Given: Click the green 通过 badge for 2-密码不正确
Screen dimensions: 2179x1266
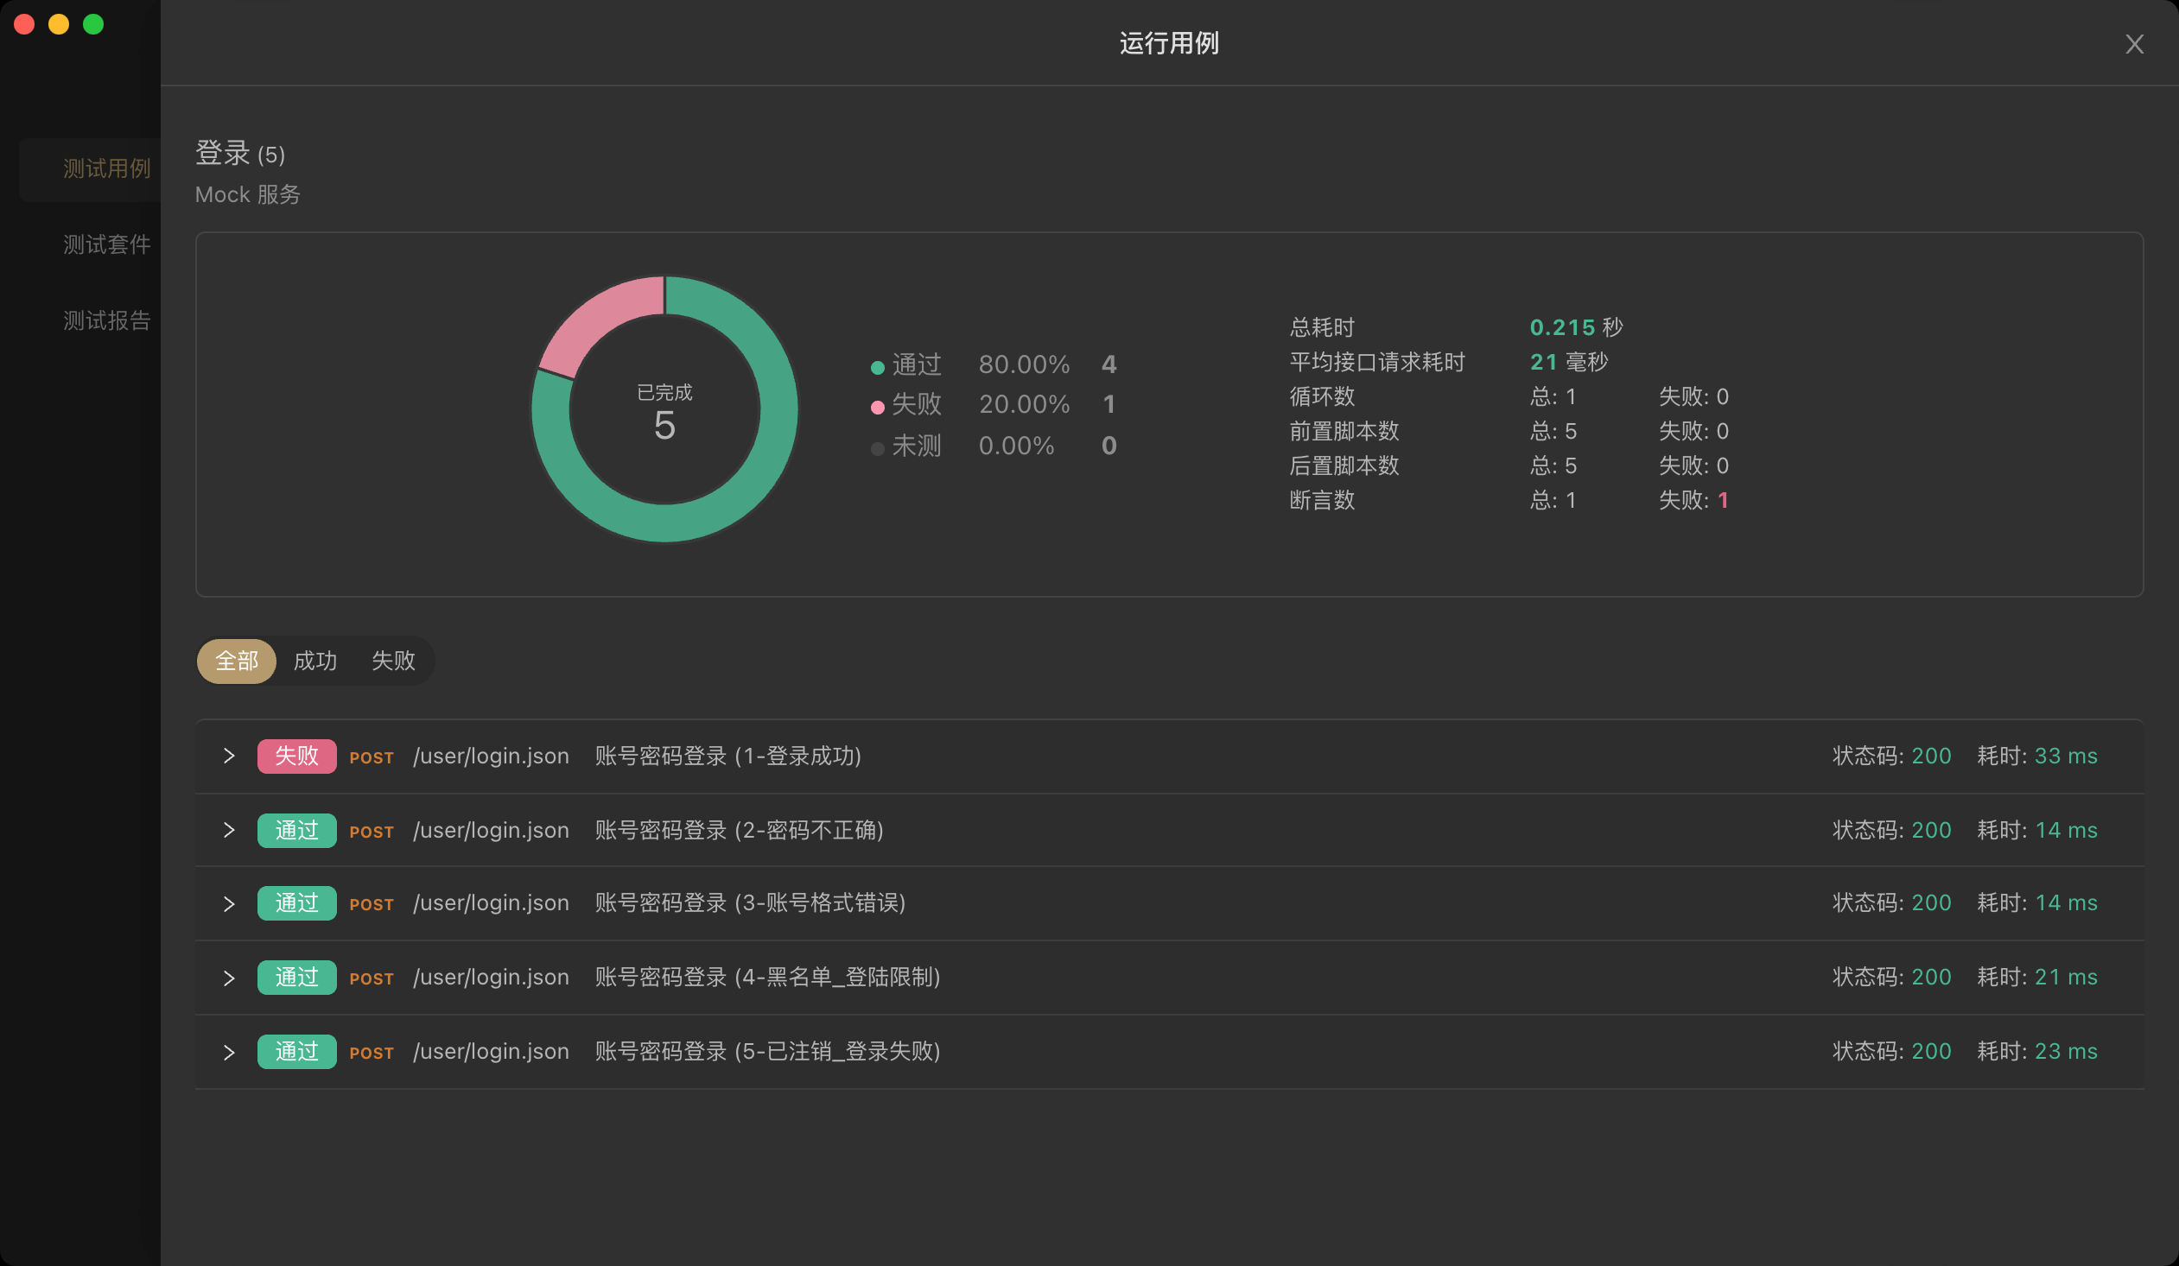Looking at the screenshot, I should 296,831.
